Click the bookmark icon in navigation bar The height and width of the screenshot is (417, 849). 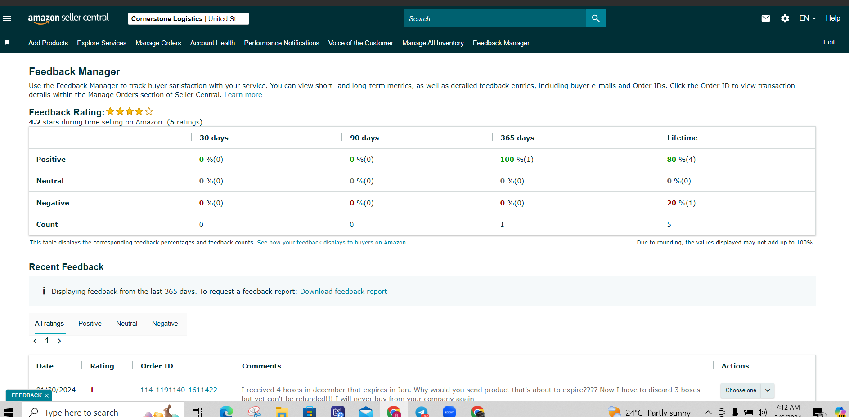(x=7, y=42)
